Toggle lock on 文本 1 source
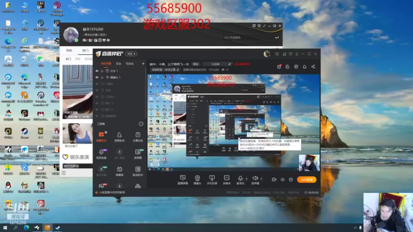The width and height of the screenshot is (413, 232). (x=102, y=71)
